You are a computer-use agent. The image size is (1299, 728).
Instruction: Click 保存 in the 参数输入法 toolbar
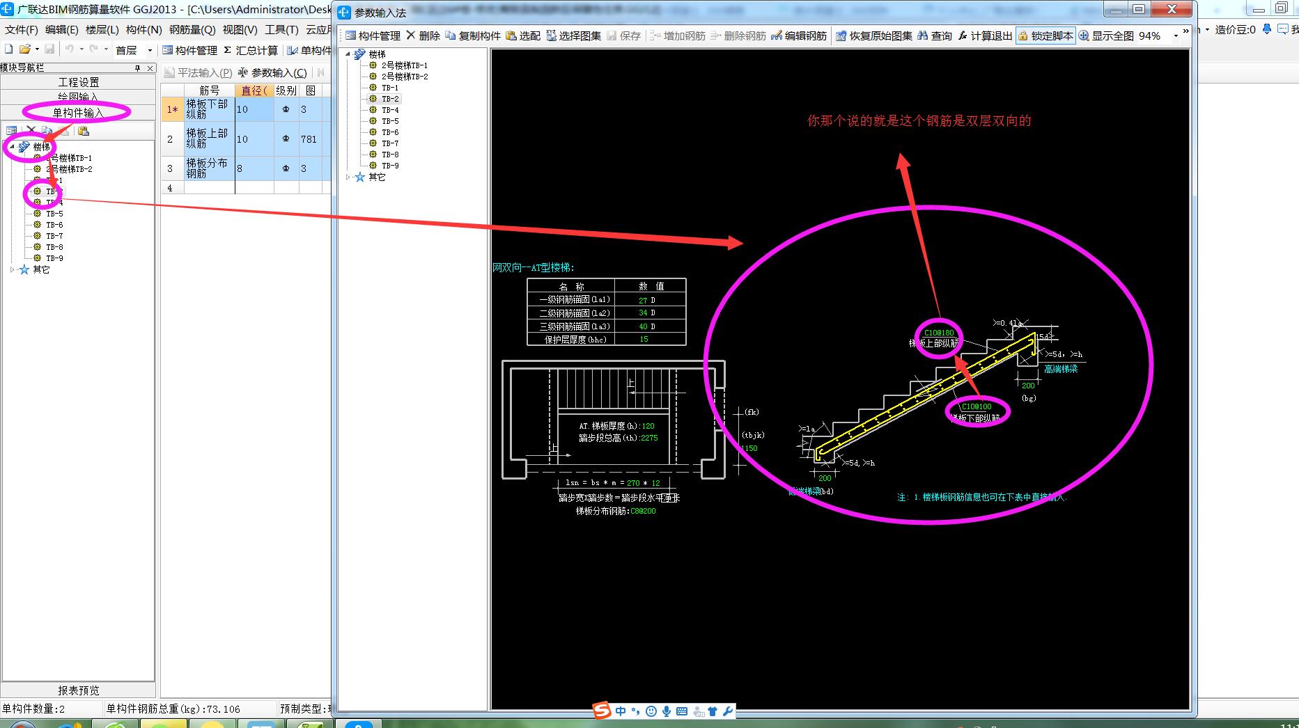[623, 35]
